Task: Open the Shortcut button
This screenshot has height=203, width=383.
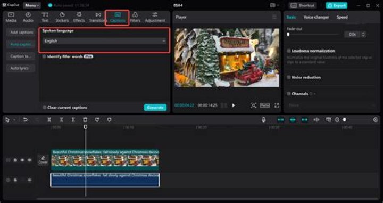Action: click(302, 5)
